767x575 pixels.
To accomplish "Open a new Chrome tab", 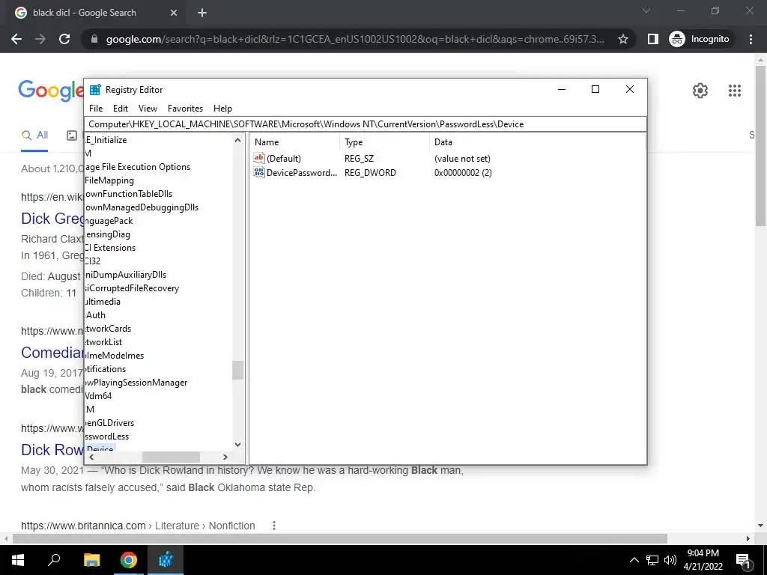I will tap(202, 13).
